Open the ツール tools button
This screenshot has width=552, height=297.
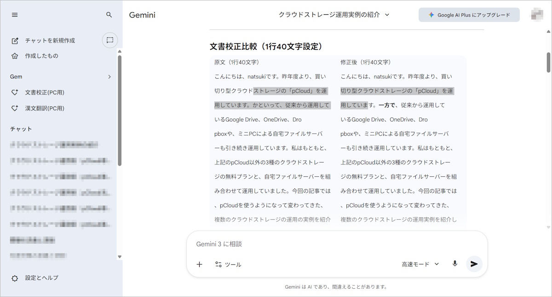tap(228, 264)
